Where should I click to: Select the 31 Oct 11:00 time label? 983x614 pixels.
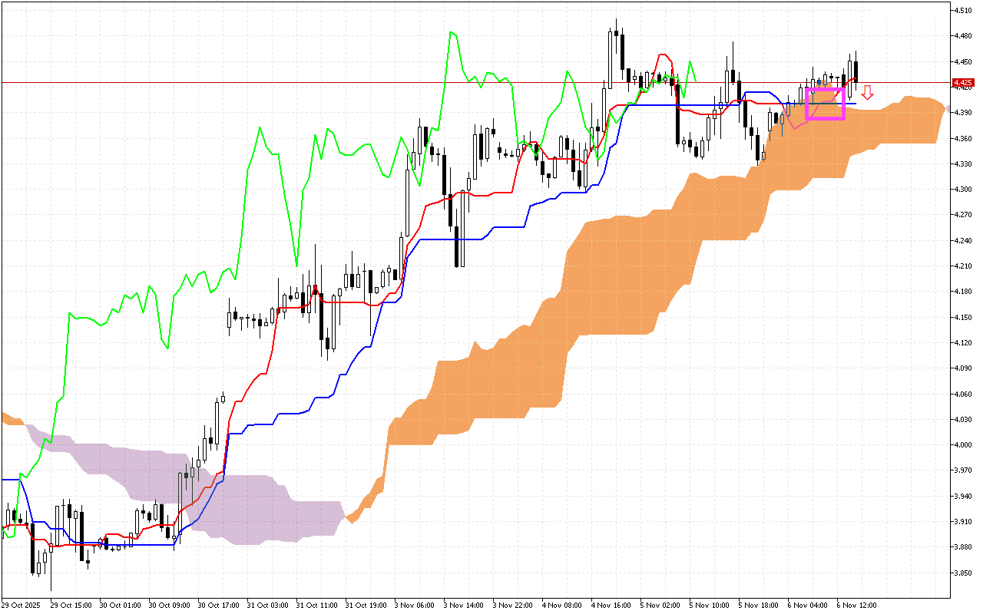(x=316, y=606)
